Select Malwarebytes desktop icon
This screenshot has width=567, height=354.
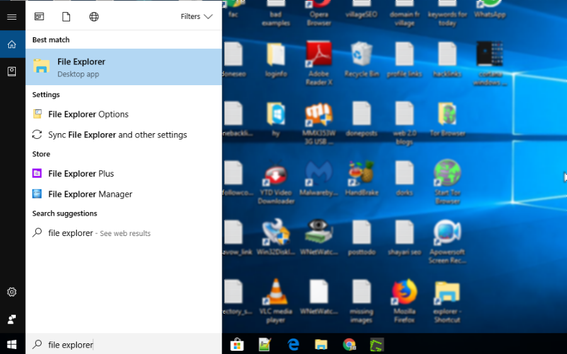click(x=319, y=179)
